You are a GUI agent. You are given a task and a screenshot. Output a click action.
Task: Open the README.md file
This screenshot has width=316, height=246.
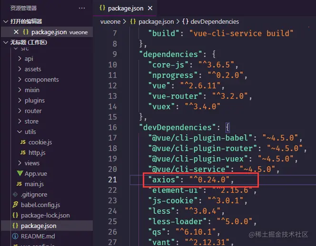[x=38, y=237]
